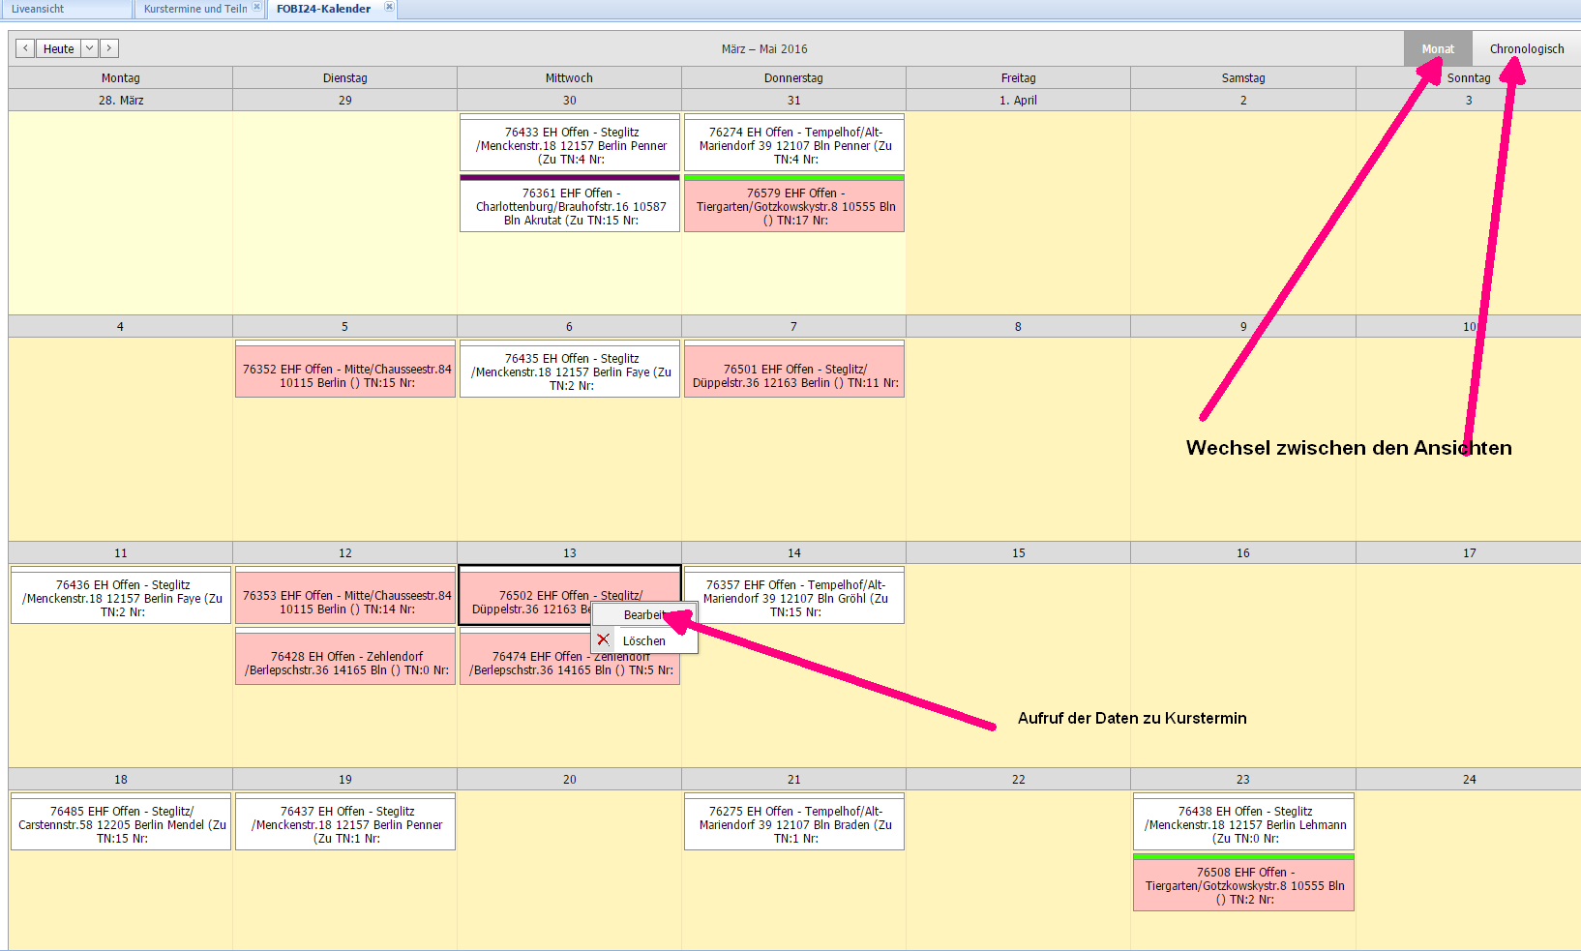1581x951 pixels.
Task: Close the Kurstermine und Teiln tab
Action: pyautogui.click(x=256, y=7)
